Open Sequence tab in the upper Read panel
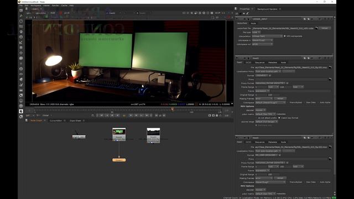Screen dimensions: 354x199 pos(259,62)
